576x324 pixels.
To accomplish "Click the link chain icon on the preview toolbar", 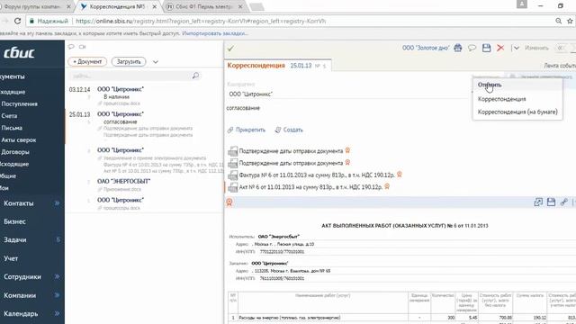I will 564,202.
